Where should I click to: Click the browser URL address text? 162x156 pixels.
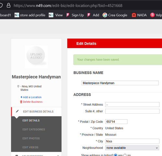[68, 5]
